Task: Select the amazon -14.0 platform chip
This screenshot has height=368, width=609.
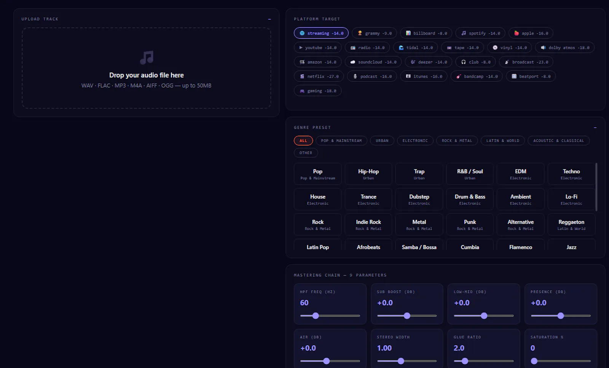Action: coord(318,62)
